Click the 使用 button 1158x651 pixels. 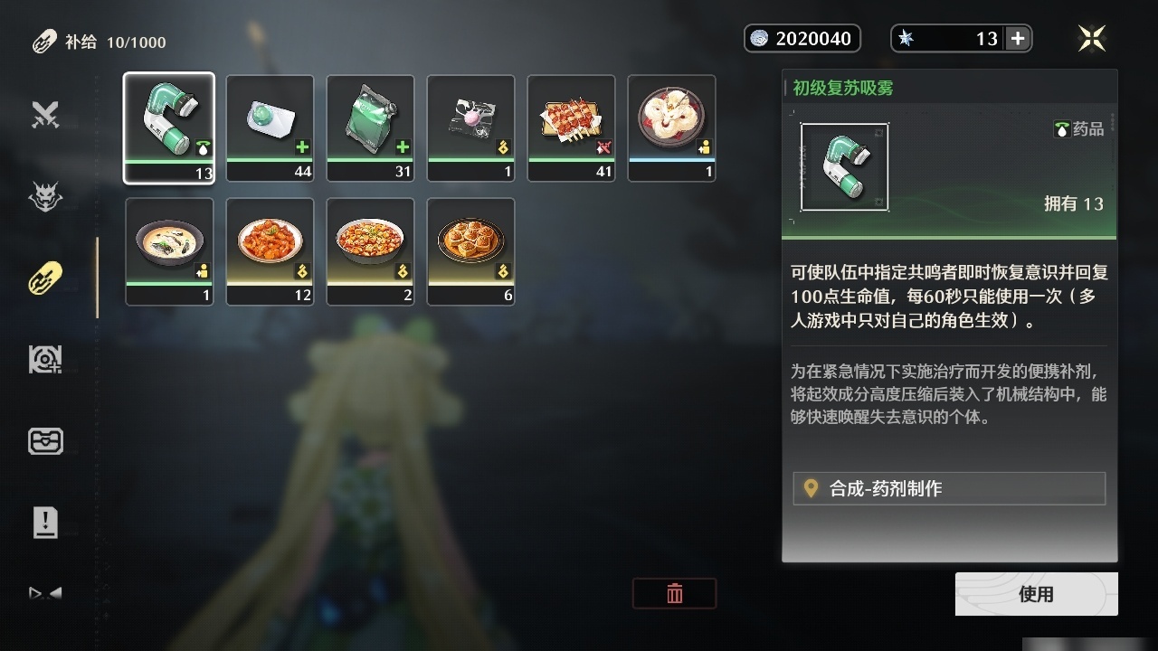[x=1036, y=594]
